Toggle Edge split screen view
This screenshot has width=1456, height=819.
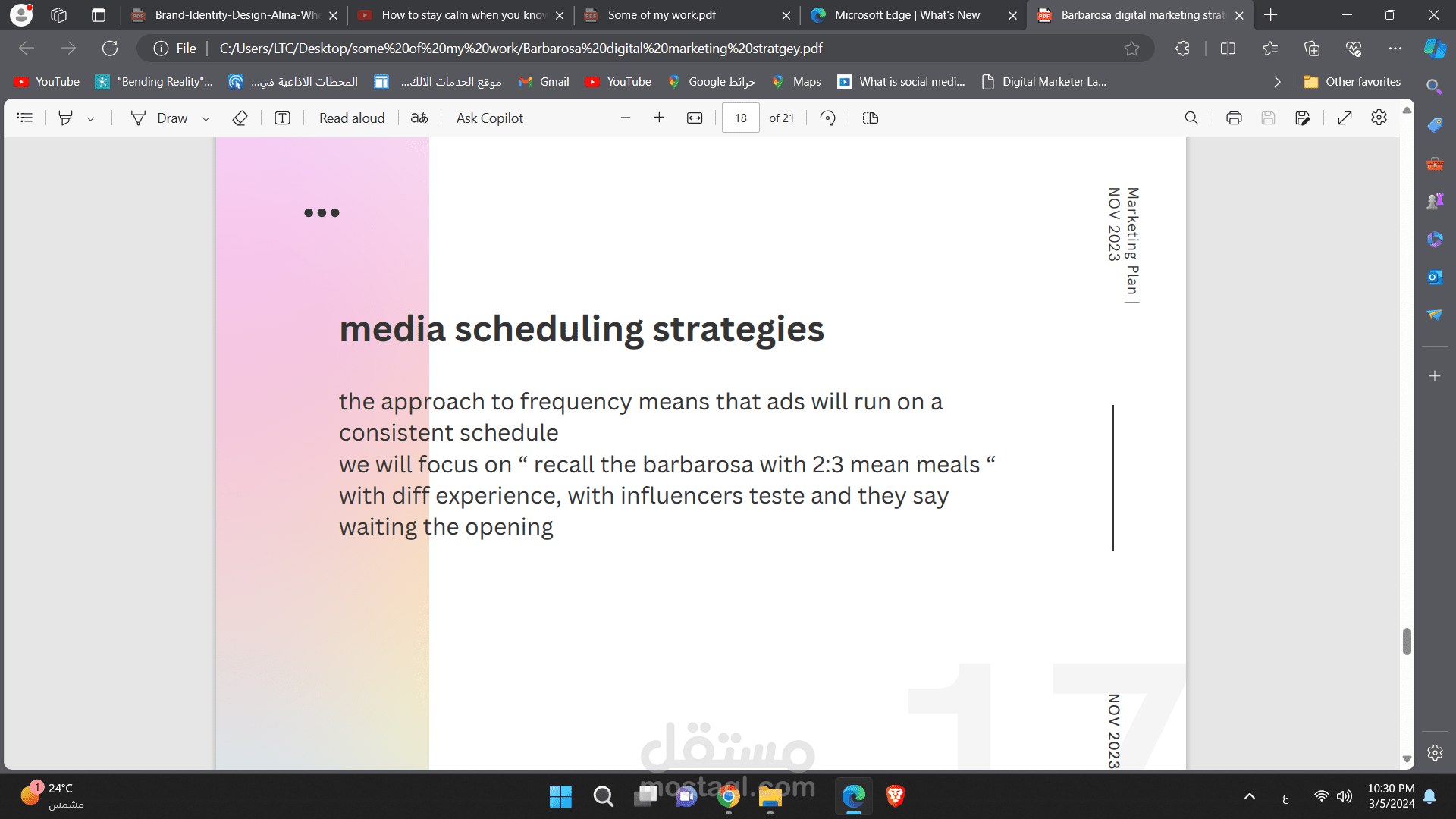(1228, 49)
